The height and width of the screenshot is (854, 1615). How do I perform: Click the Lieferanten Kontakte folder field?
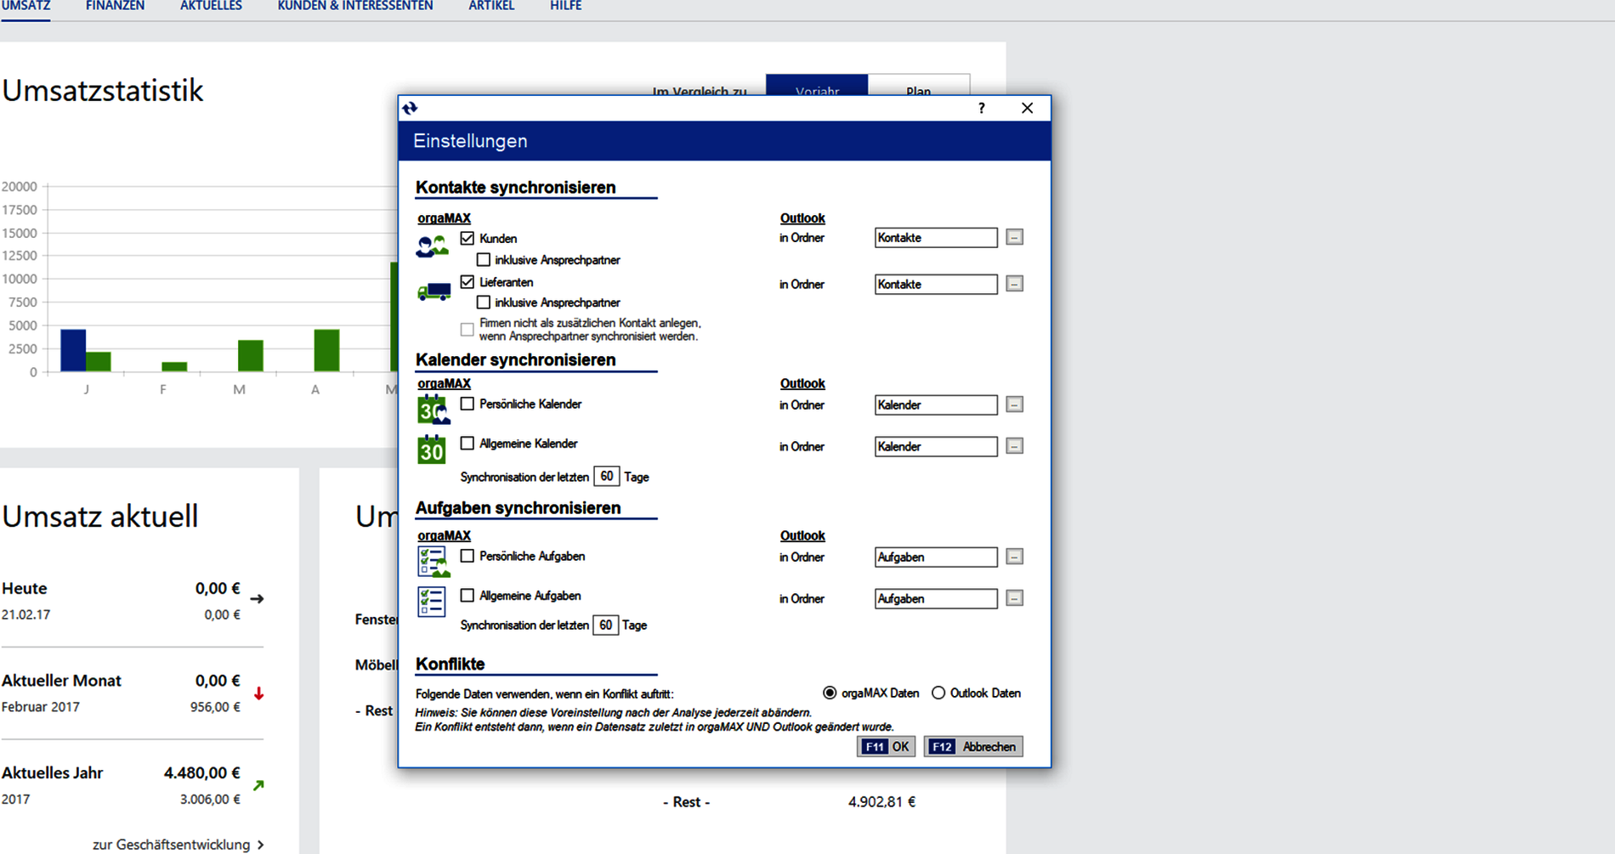click(936, 284)
